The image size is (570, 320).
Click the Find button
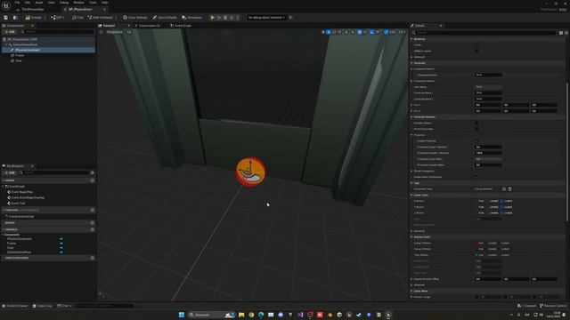(x=77, y=18)
